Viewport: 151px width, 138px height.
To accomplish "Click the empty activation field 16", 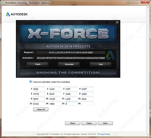I will point(87,103).
